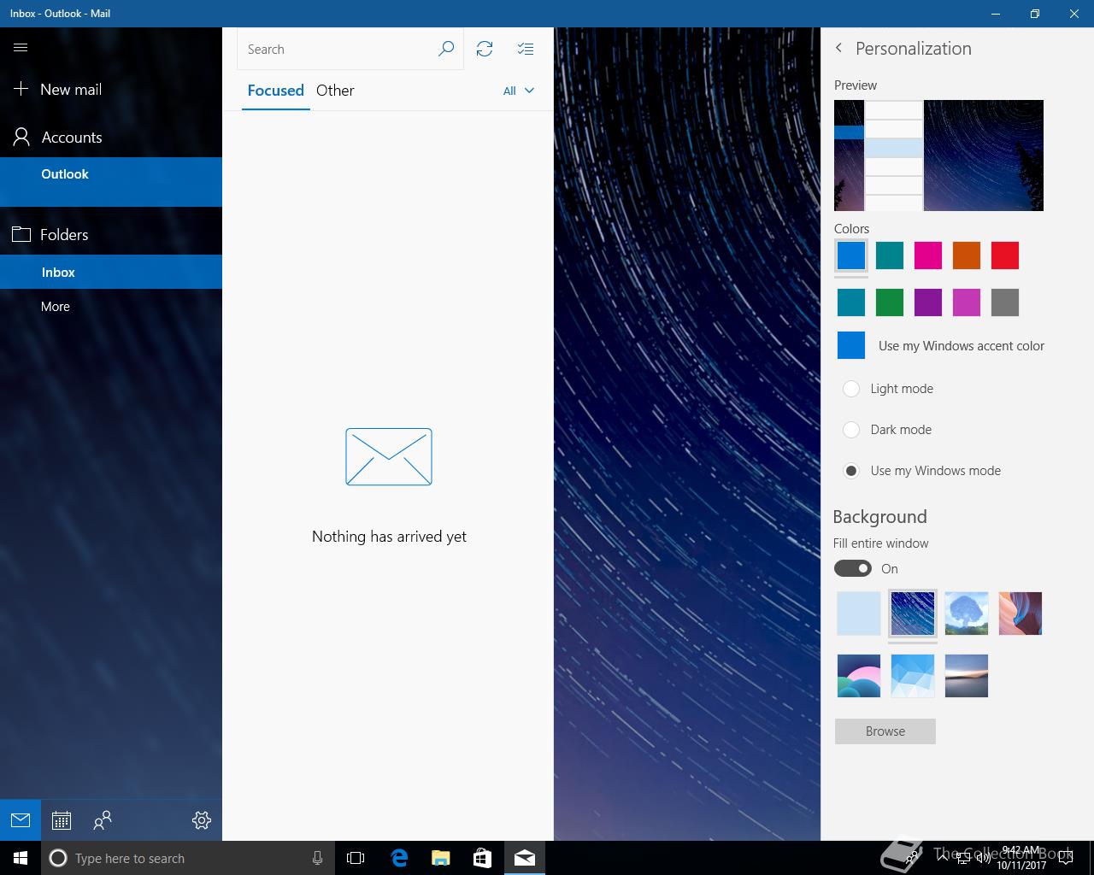Click Browse for a custom background
The image size is (1094, 875).
coord(885,731)
